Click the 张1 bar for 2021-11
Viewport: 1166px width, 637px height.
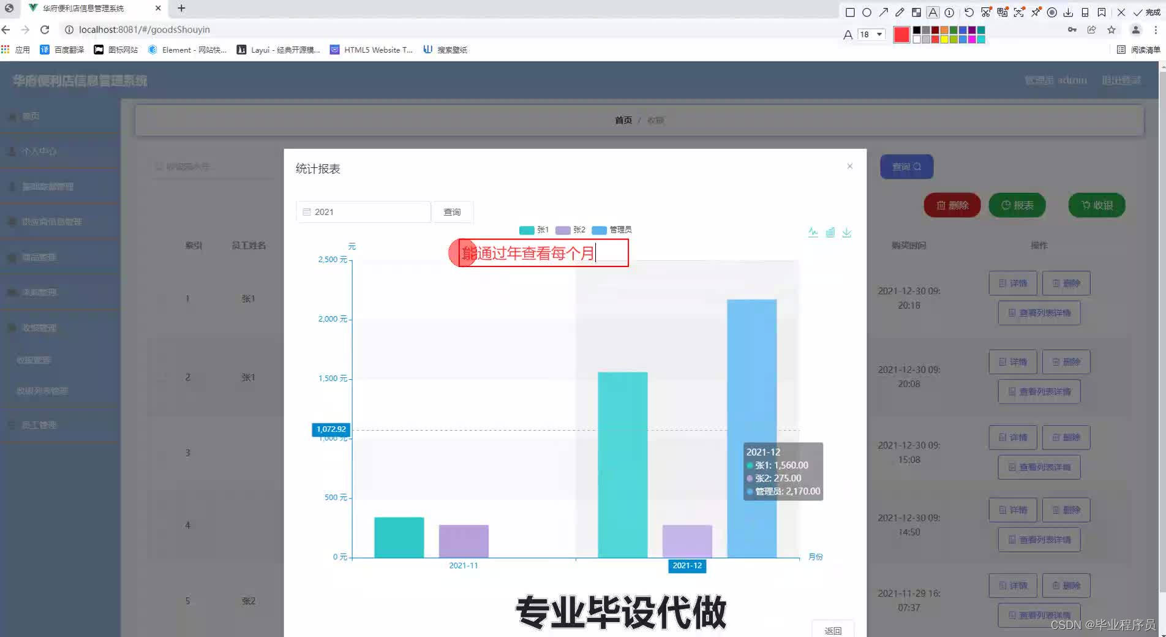click(x=399, y=537)
